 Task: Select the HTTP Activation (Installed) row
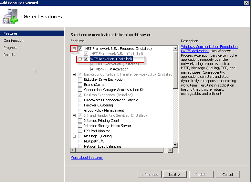pos(117,64)
